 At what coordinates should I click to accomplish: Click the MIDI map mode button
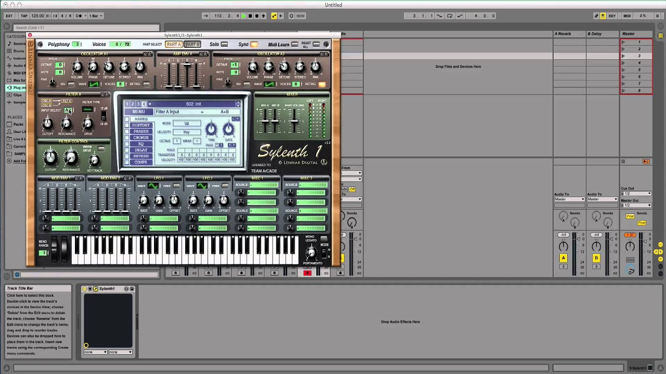[627, 16]
